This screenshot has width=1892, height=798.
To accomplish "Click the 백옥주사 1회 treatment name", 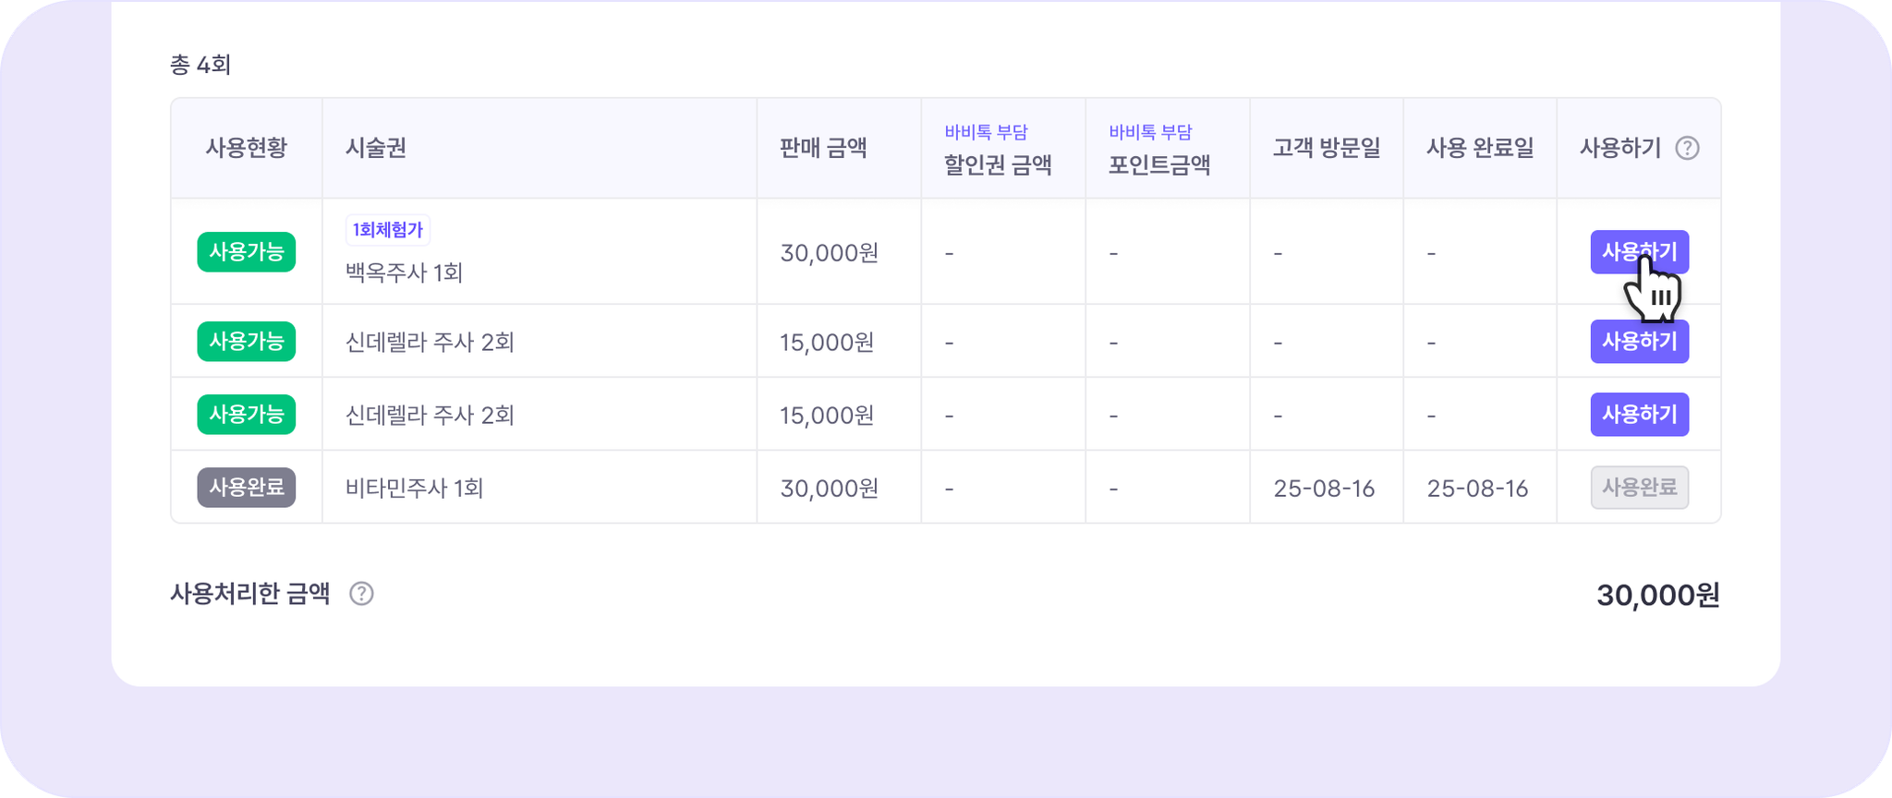I will point(404,272).
